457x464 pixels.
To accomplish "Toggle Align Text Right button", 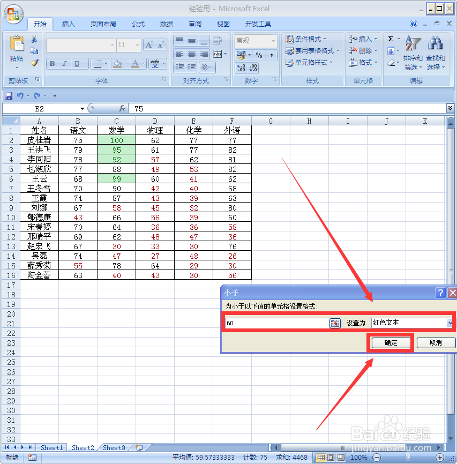I will [x=204, y=54].
